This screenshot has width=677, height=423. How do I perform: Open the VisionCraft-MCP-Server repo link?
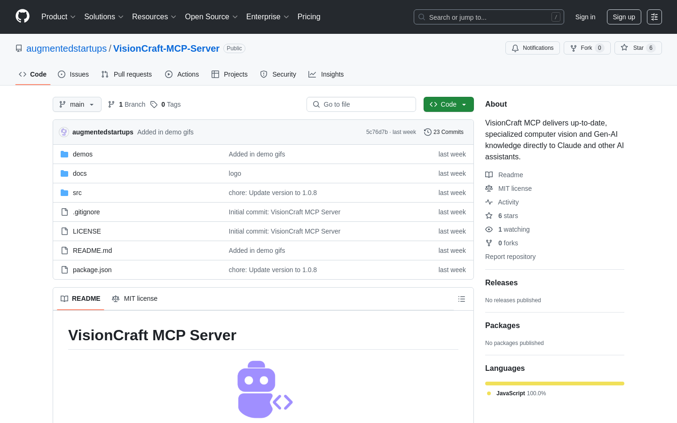(x=166, y=48)
